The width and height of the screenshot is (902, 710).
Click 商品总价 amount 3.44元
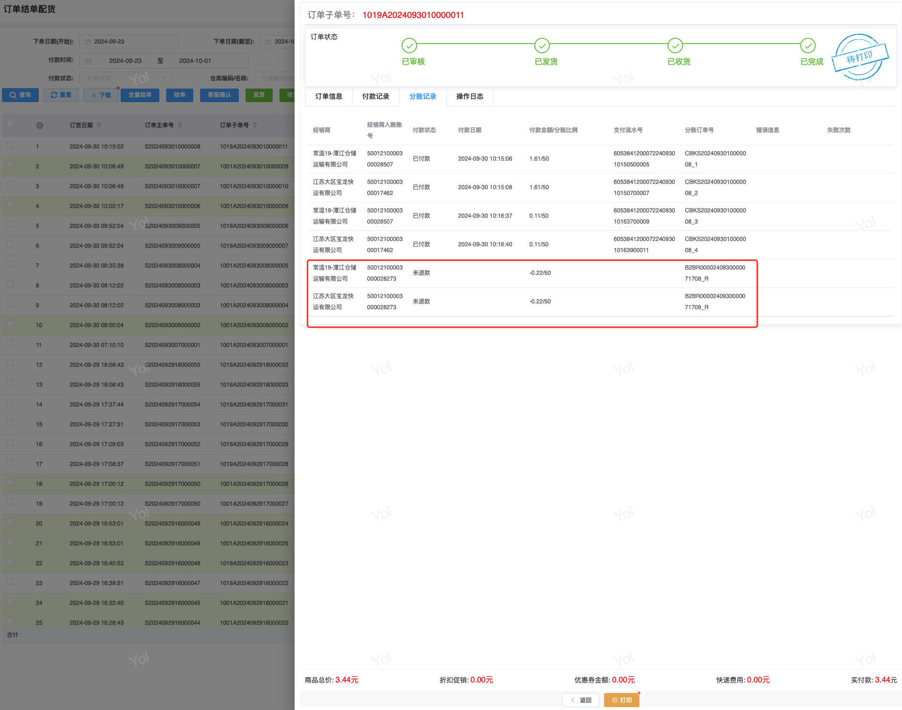tap(347, 680)
